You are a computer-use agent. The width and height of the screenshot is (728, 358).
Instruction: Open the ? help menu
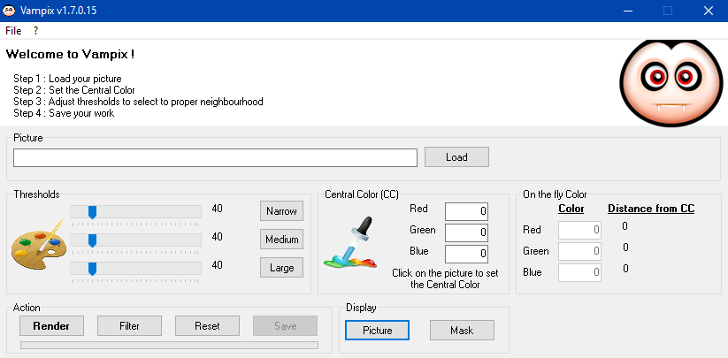click(x=35, y=31)
